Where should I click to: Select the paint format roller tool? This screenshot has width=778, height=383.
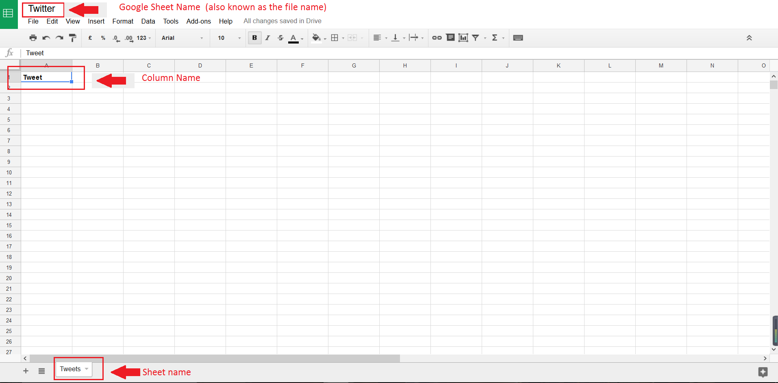pyautogui.click(x=73, y=38)
